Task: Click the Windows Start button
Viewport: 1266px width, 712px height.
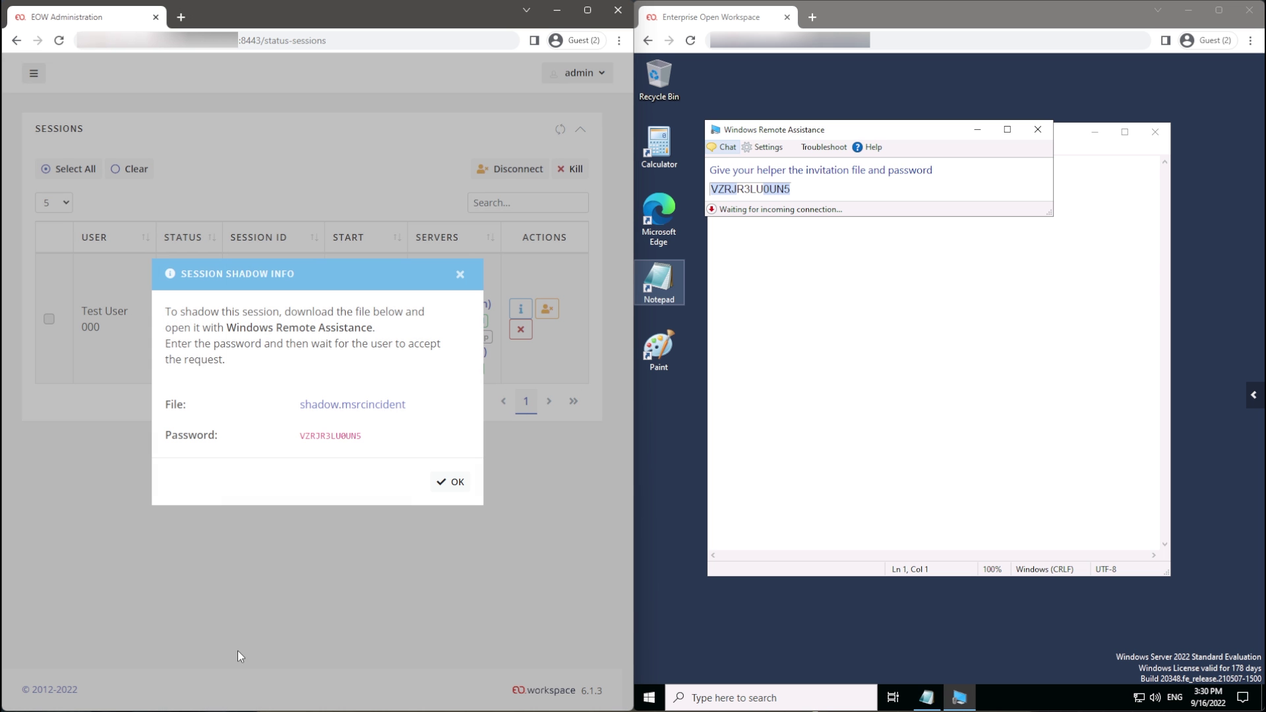Action: 649,697
